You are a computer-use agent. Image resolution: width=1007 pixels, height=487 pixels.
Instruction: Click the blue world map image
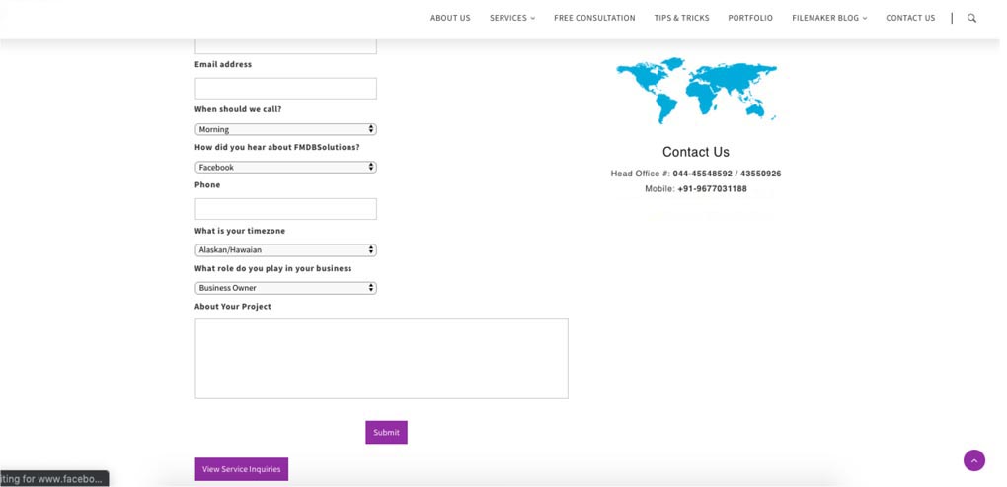tap(696, 90)
